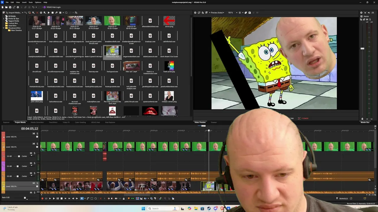378x212 pixels.
Task: Solo the green-screen video track
Action: click(x=37, y=144)
